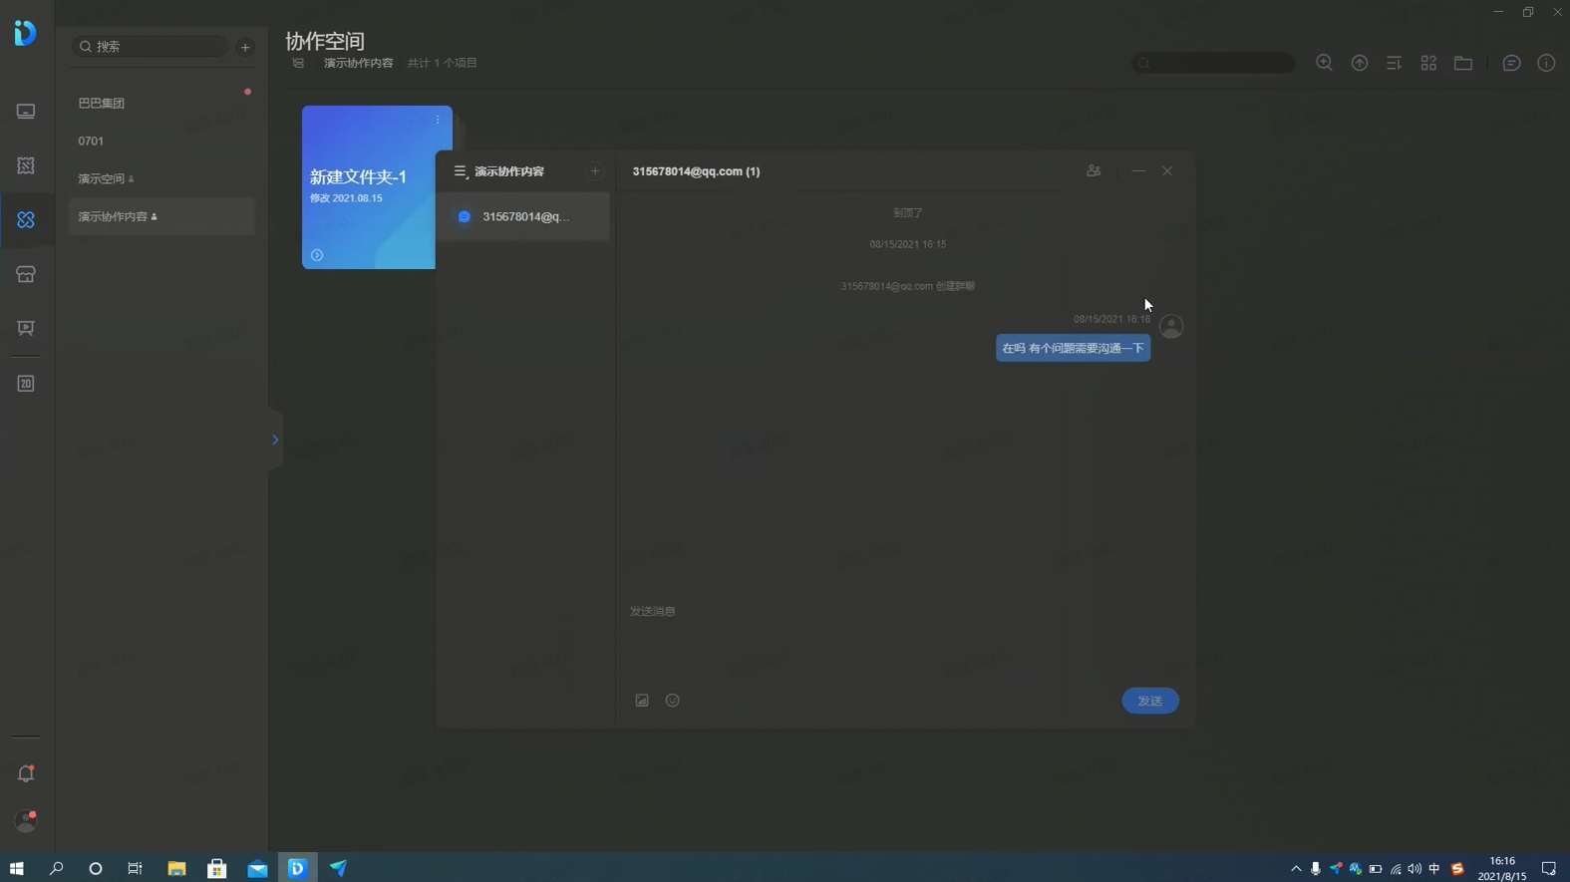Viewport: 1570px width, 882px height.
Task: Open the stamp-pattern sidebar section
Action: pyautogui.click(x=26, y=165)
